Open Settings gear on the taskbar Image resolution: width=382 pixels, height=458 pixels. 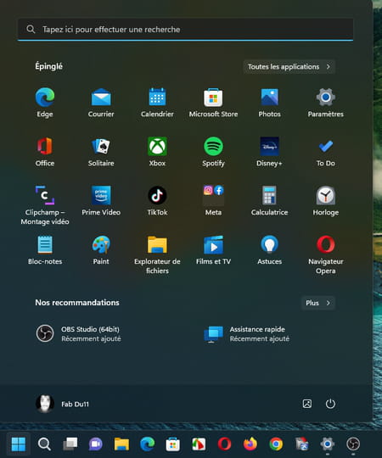tap(328, 444)
